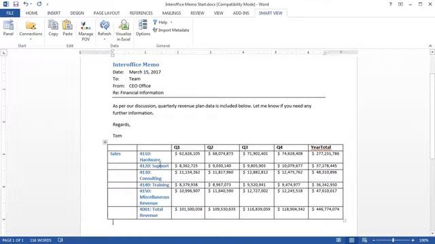Switch to the REVIEW tab
This screenshot has width=435, height=244.
click(197, 13)
